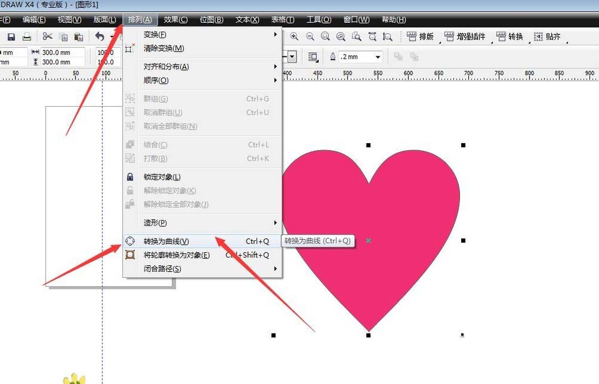599x384 pixels.
Task: Click the lock icon beside 锁定对象
Action: (x=130, y=177)
